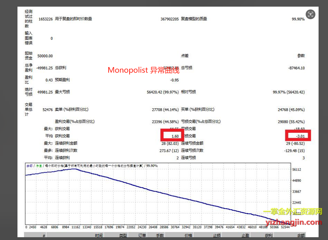Select the value 273.67 (12)
This screenshot has width=328, height=240.
(169, 151)
